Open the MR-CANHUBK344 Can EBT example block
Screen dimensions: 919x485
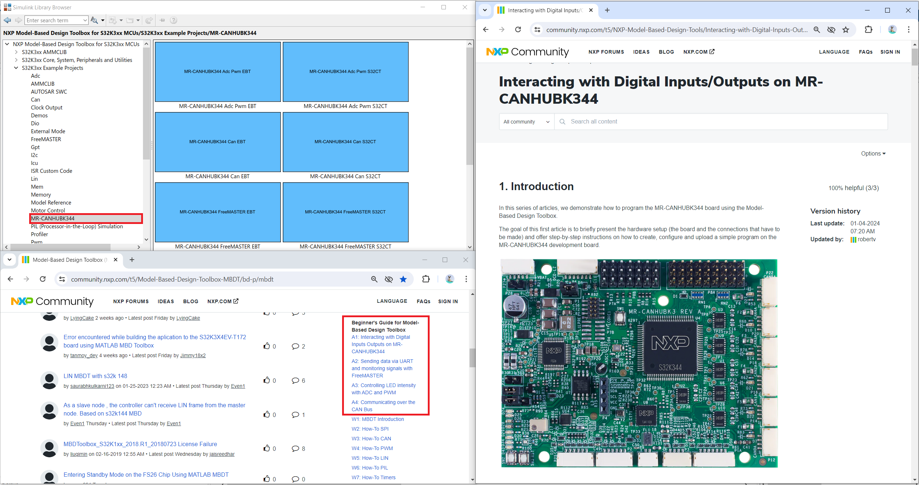pos(218,142)
